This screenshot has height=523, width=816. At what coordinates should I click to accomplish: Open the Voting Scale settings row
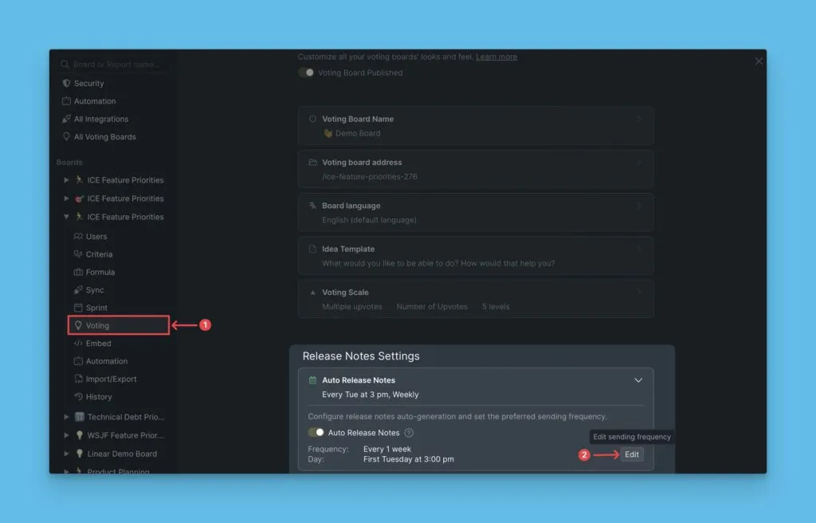tap(476, 299)
